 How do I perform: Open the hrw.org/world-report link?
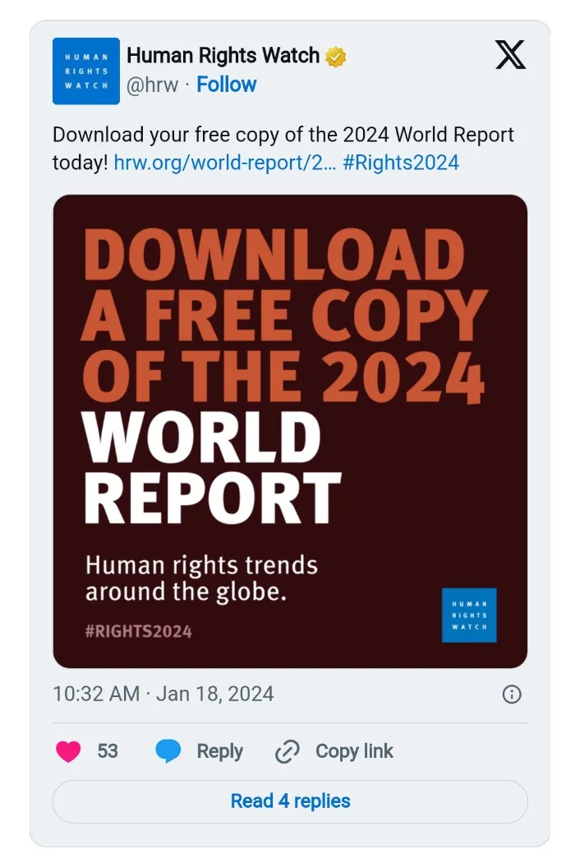pos(224,162)
